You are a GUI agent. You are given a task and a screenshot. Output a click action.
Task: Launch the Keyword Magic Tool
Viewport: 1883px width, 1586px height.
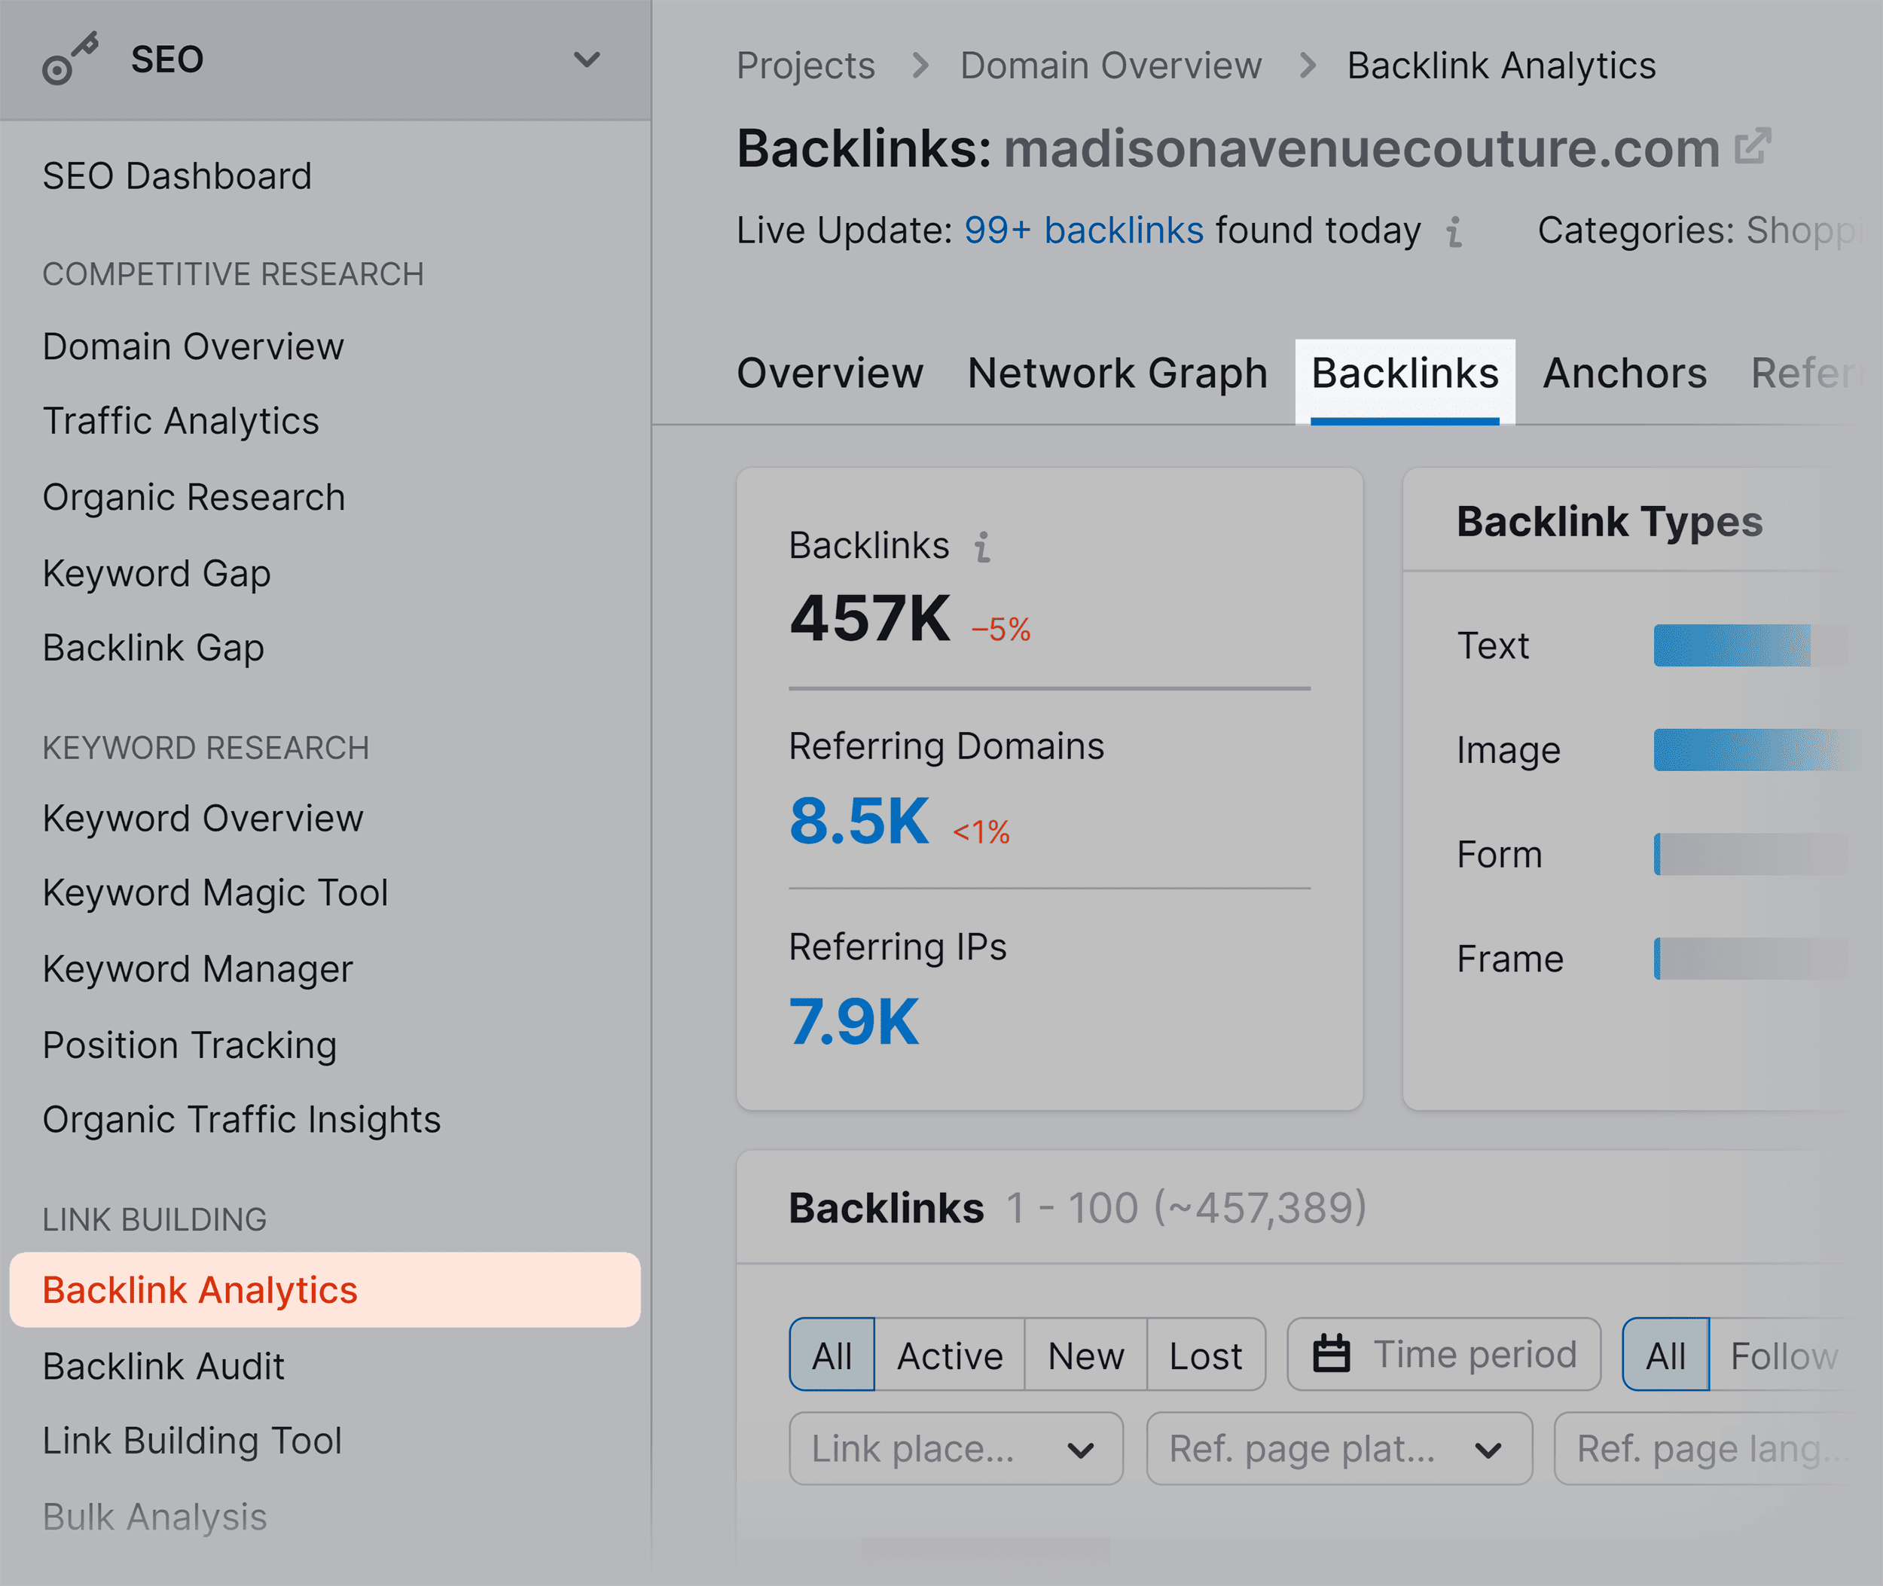click(216, 894)
